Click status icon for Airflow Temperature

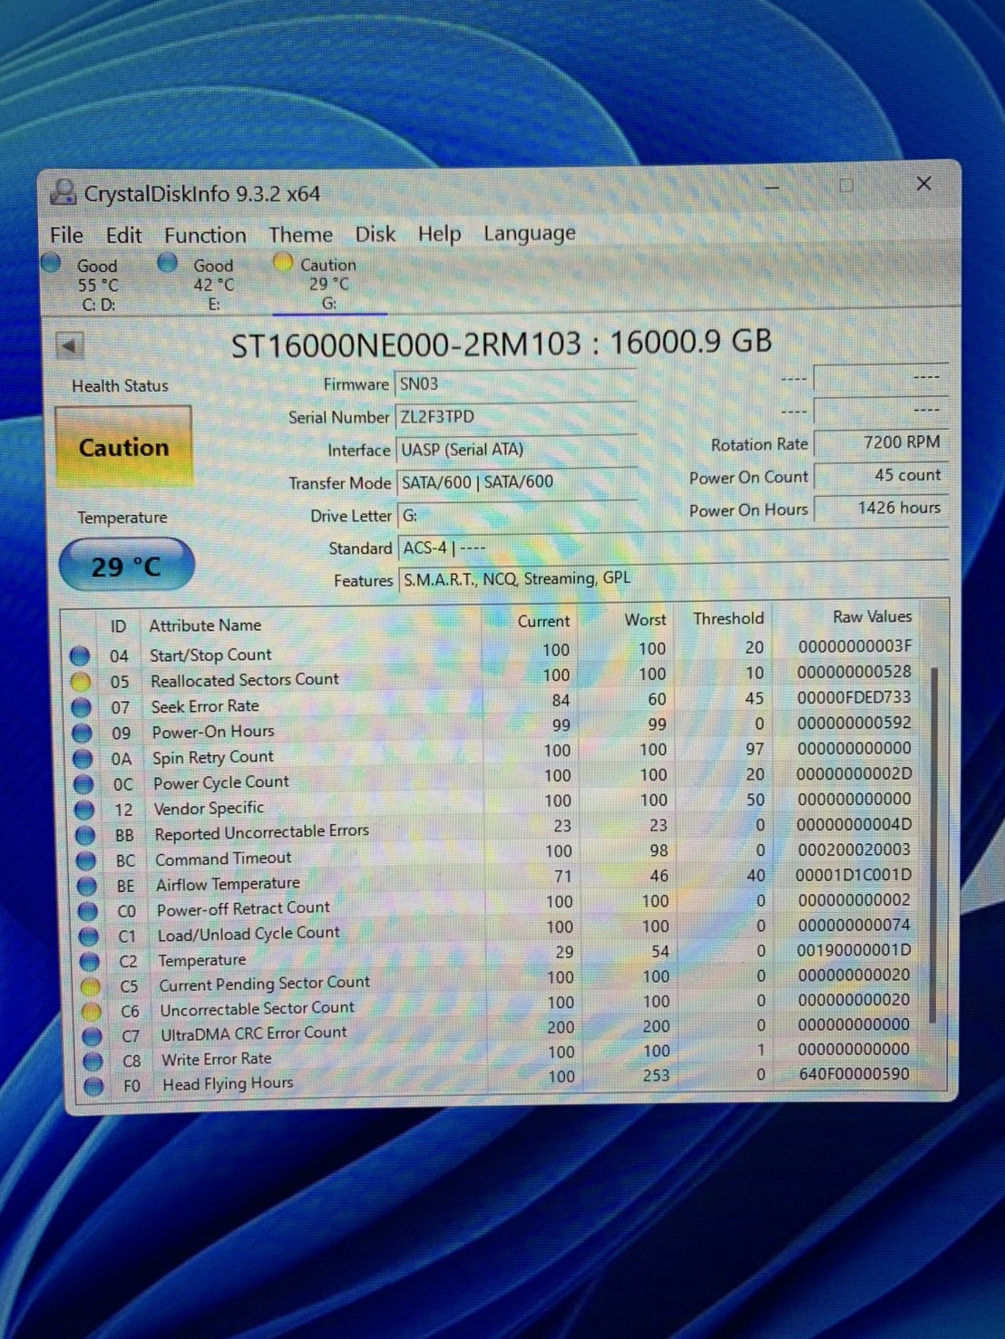87,886
